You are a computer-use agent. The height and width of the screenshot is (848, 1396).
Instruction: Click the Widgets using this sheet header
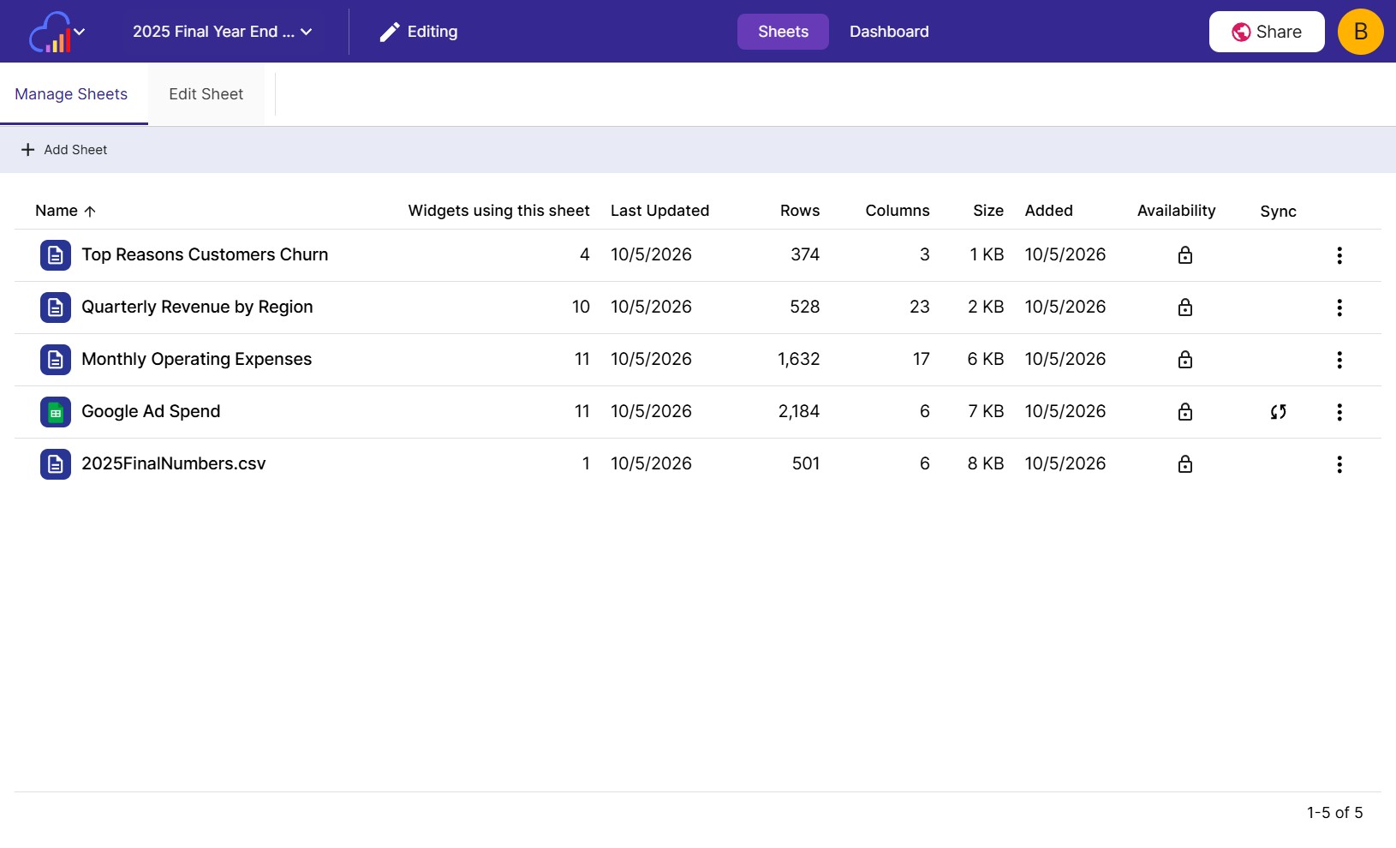(498, 211)
